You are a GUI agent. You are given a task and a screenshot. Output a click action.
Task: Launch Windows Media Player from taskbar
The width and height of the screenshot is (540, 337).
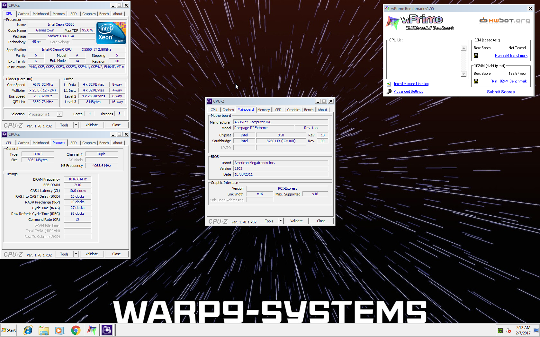click(x=59, y=330)
